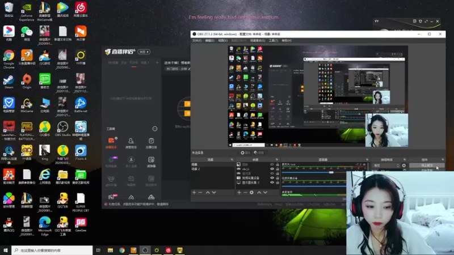This screenshot has height=255, width=454.
Task: Toggle visibility of the skiji source
Action: [x=272, y=169]
